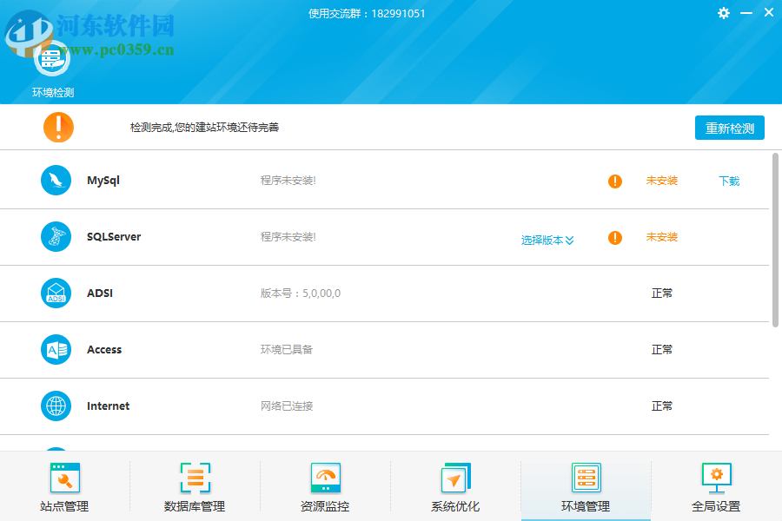Open the 数据库管理 tab
Screen dimensions: 782x521
coord(195,486)
